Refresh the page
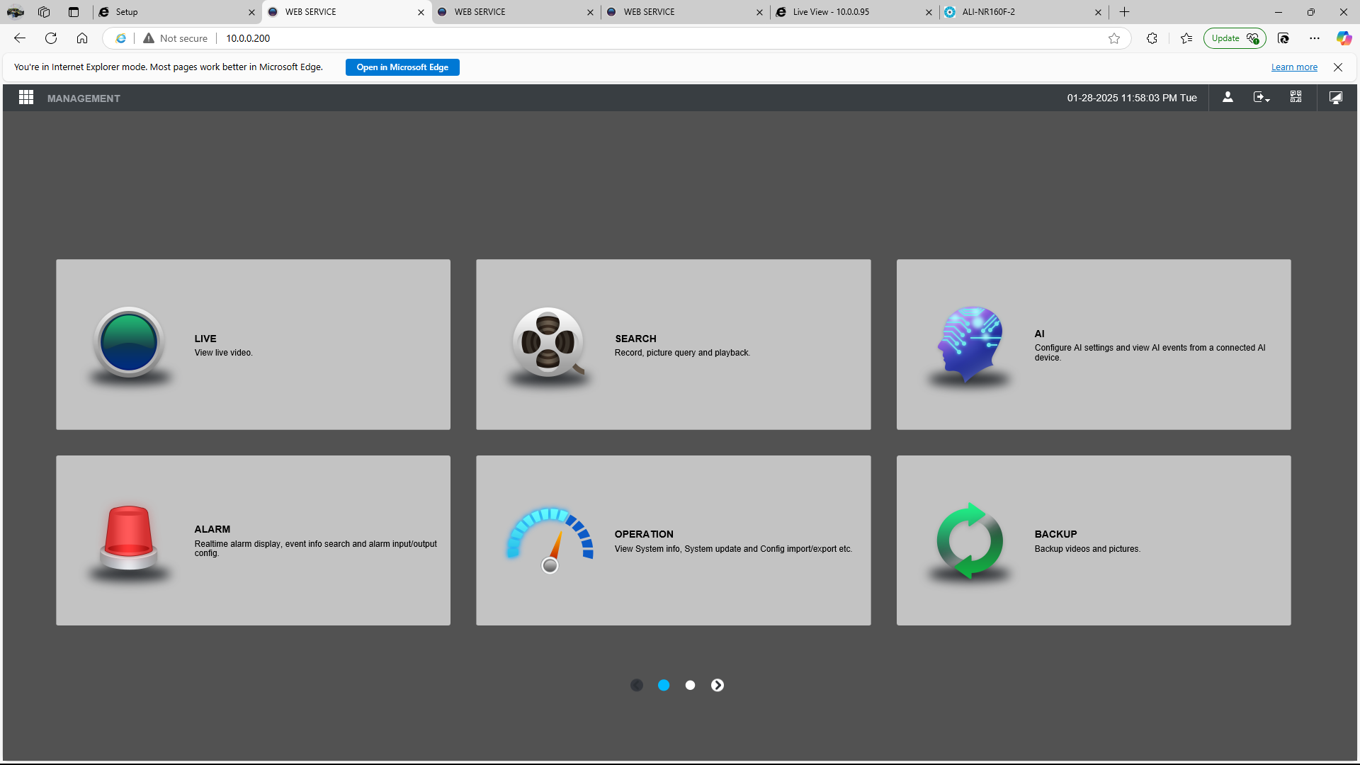The height and width of the screenshot is (765, 1360). (51, 38)
